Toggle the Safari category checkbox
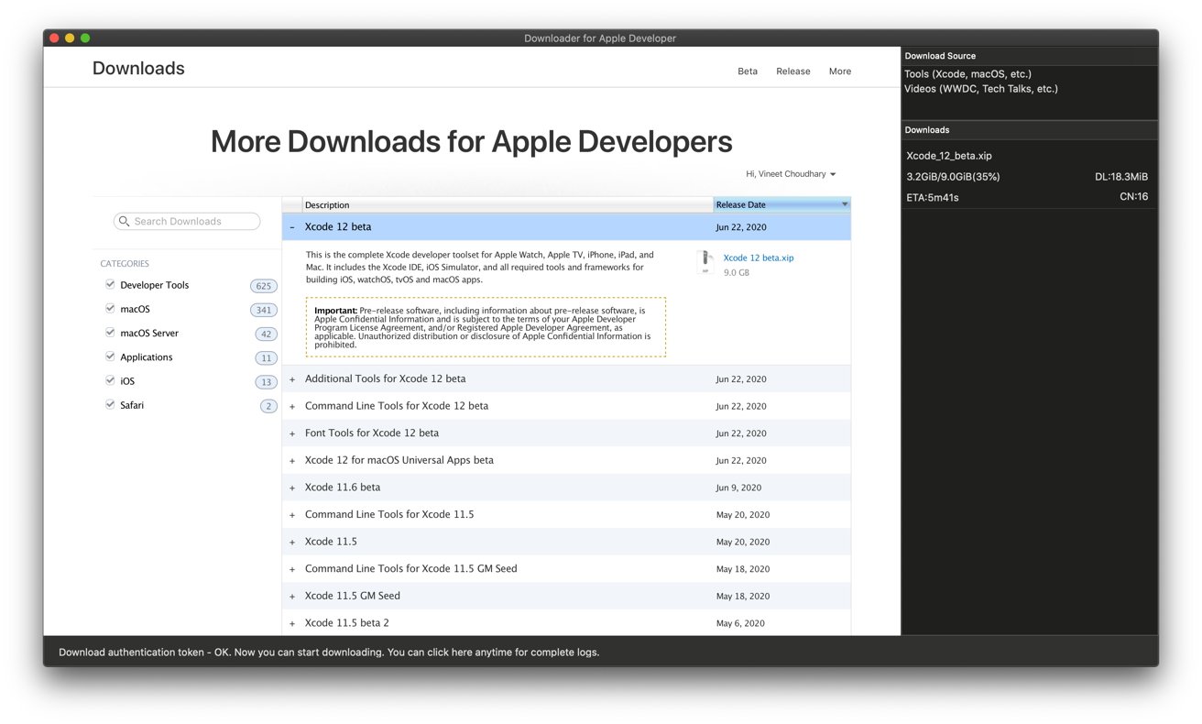Image resolution: width=1202 pixels, height=724 pixels. click(x=111, y=404)
